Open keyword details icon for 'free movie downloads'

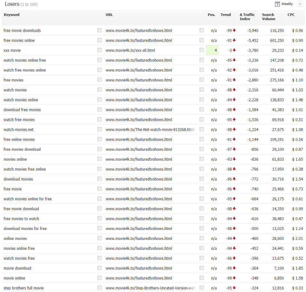100,30
